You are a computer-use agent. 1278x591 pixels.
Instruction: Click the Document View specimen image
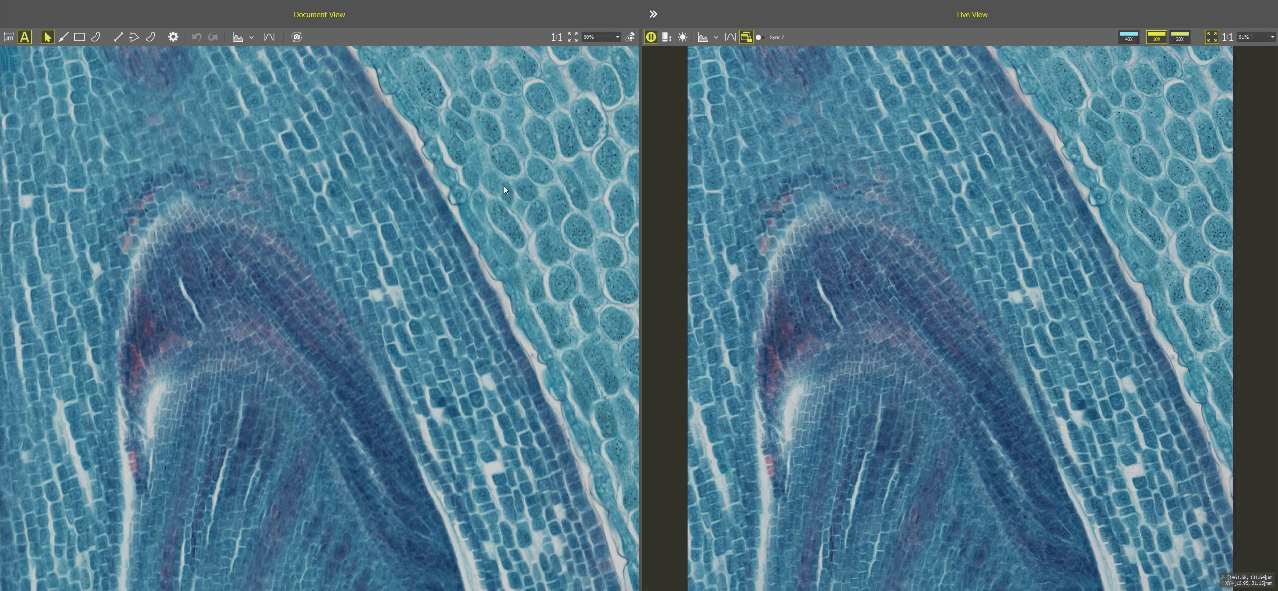[x=319, y=318]
